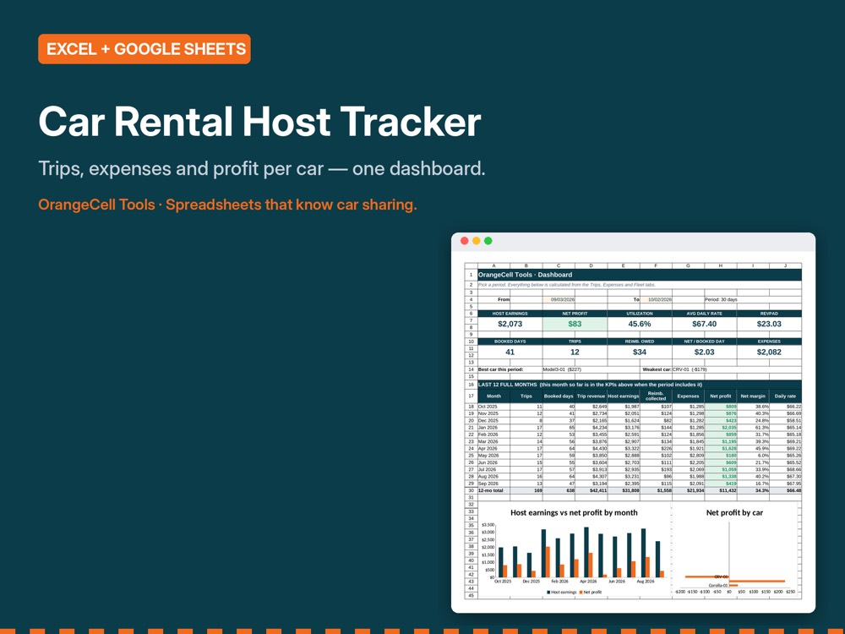The height and width of the screenshot is (634, 845).
Task: Click the Car Rental Host Tracker title
Action: pos(259,121)
